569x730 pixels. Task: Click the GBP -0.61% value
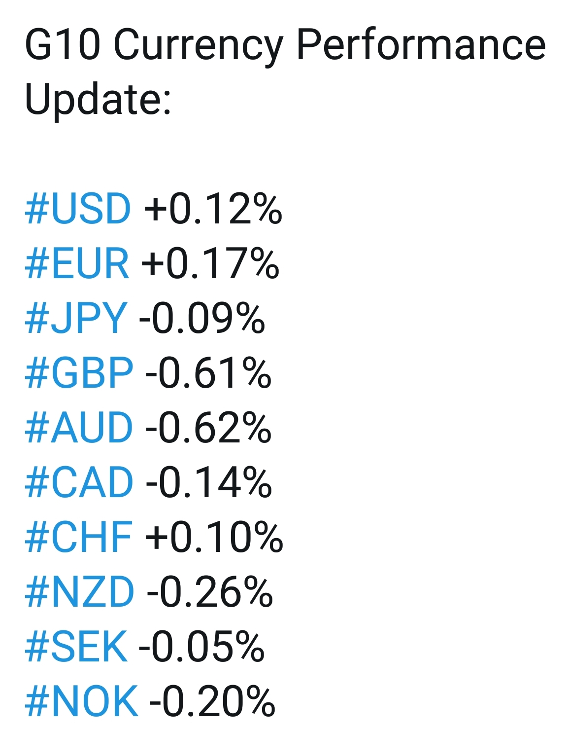coord(208,373)
